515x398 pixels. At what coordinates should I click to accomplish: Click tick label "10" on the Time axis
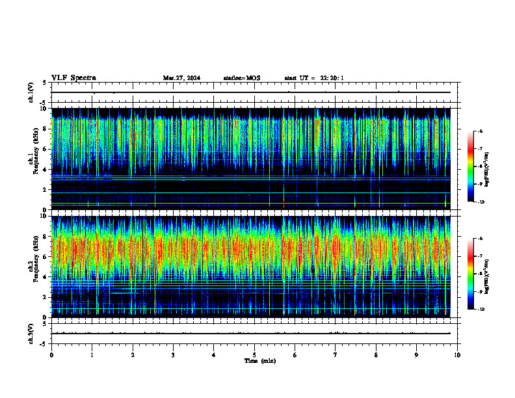(x=457, y=355)
